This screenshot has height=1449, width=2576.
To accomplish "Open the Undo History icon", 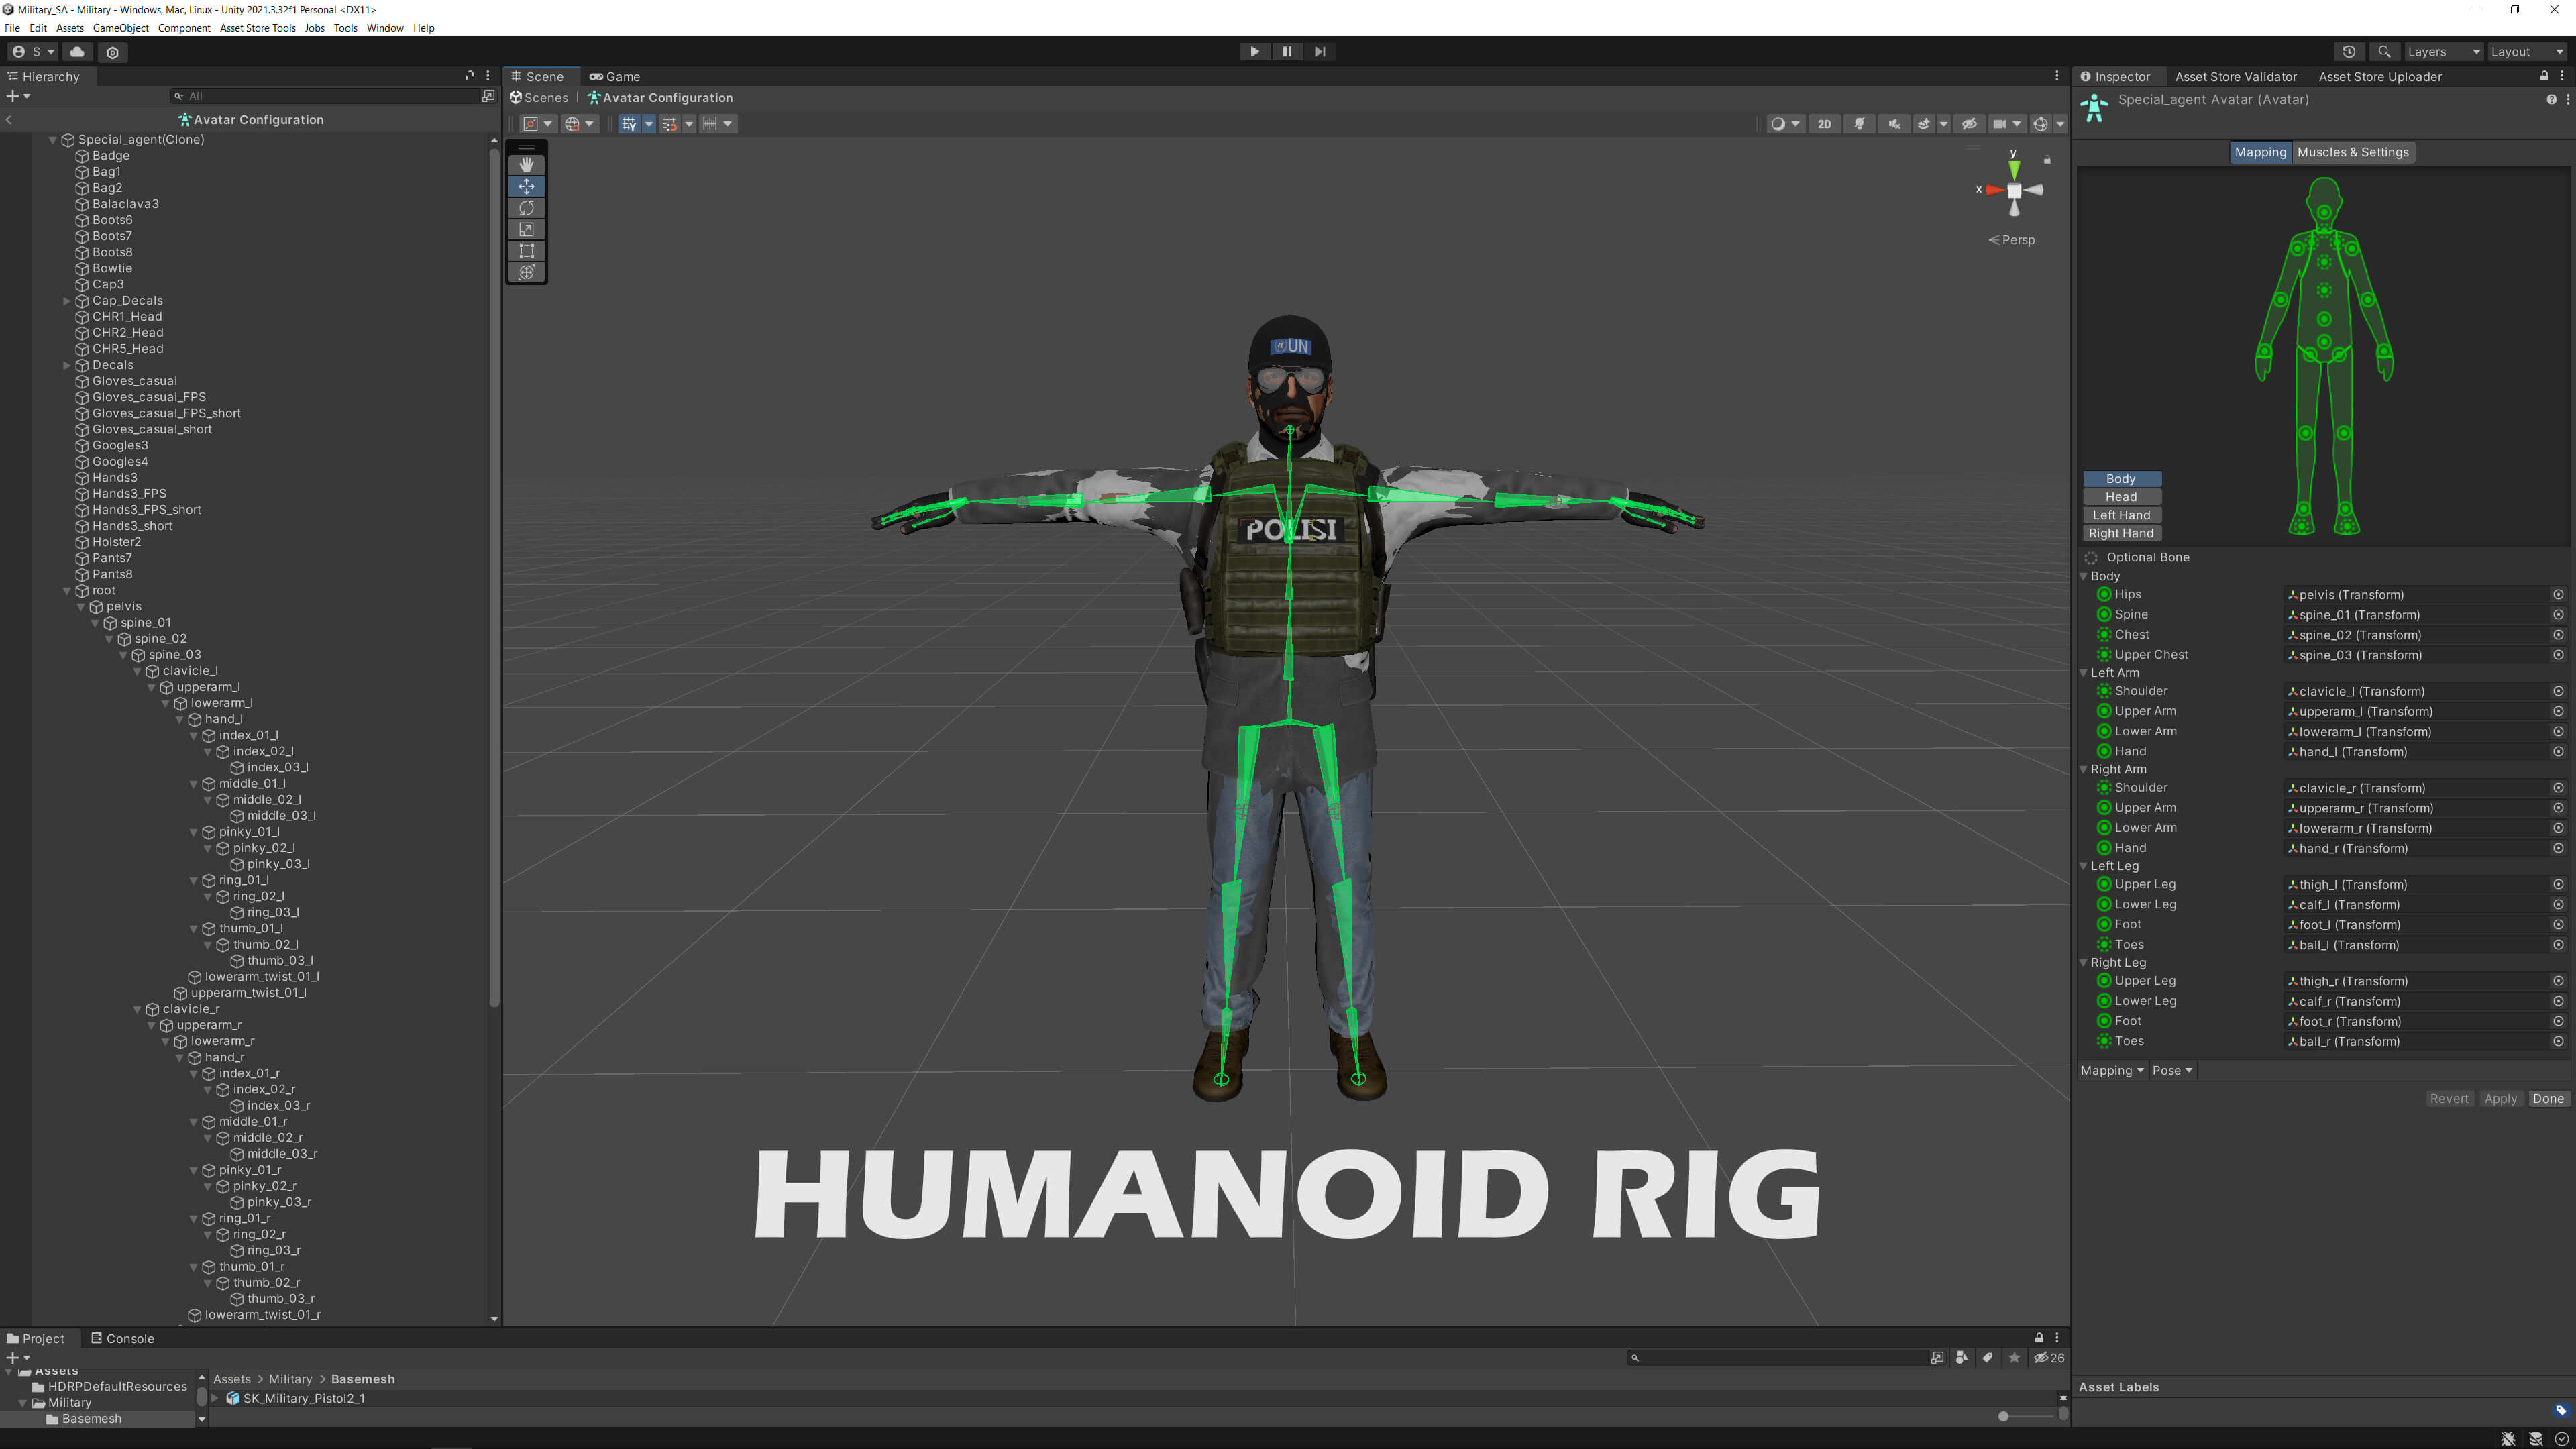I will tap(2349, 52).
